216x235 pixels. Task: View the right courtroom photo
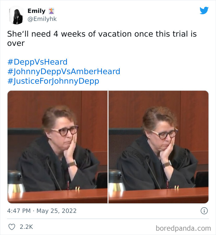tap(158, 147)
